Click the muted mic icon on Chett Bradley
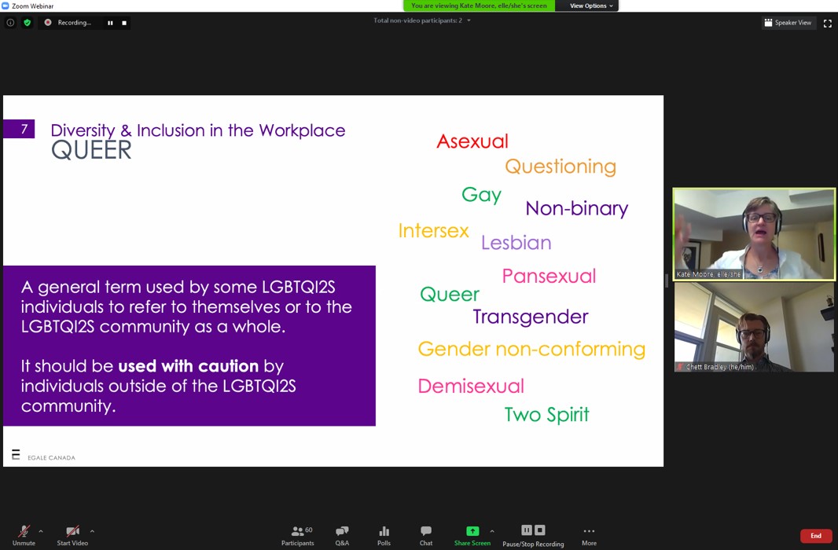This screenshot has width=838, height=550. [680, 367]
